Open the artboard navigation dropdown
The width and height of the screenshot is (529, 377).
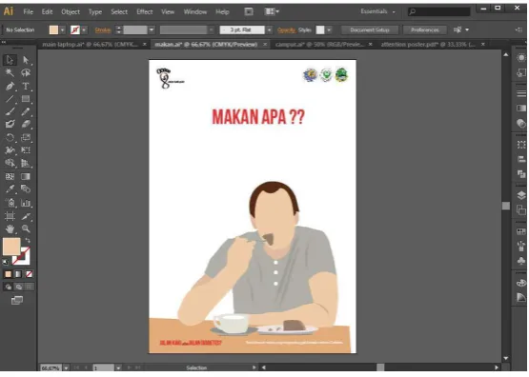point(118,367)
